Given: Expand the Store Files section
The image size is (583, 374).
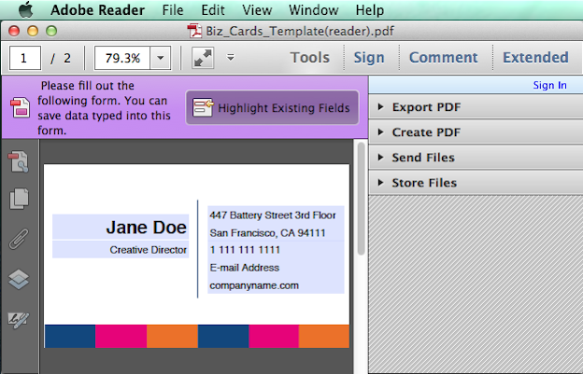Looking at the screenshot, I should 424,183.
